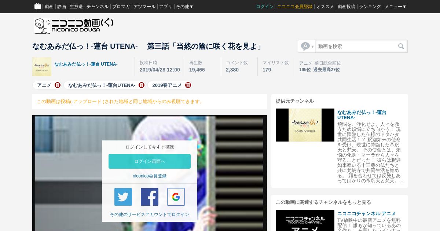Sign in with the Twitter icon
Screen dimensions: 440x231
click(123, 197)
